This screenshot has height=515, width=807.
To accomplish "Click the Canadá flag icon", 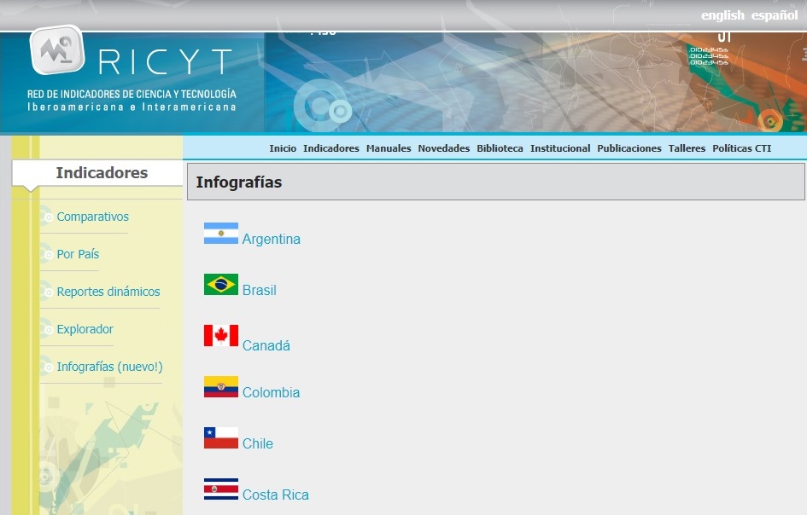I will (x=221, y=336).
